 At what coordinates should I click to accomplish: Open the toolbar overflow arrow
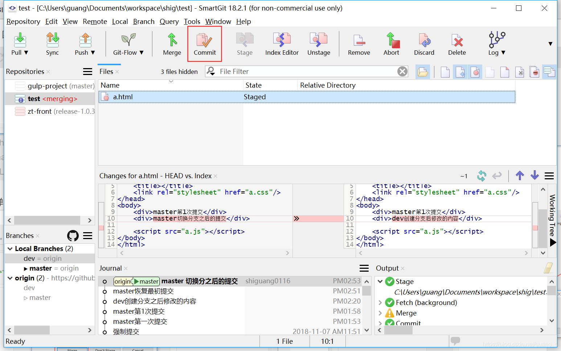(550, 44)
